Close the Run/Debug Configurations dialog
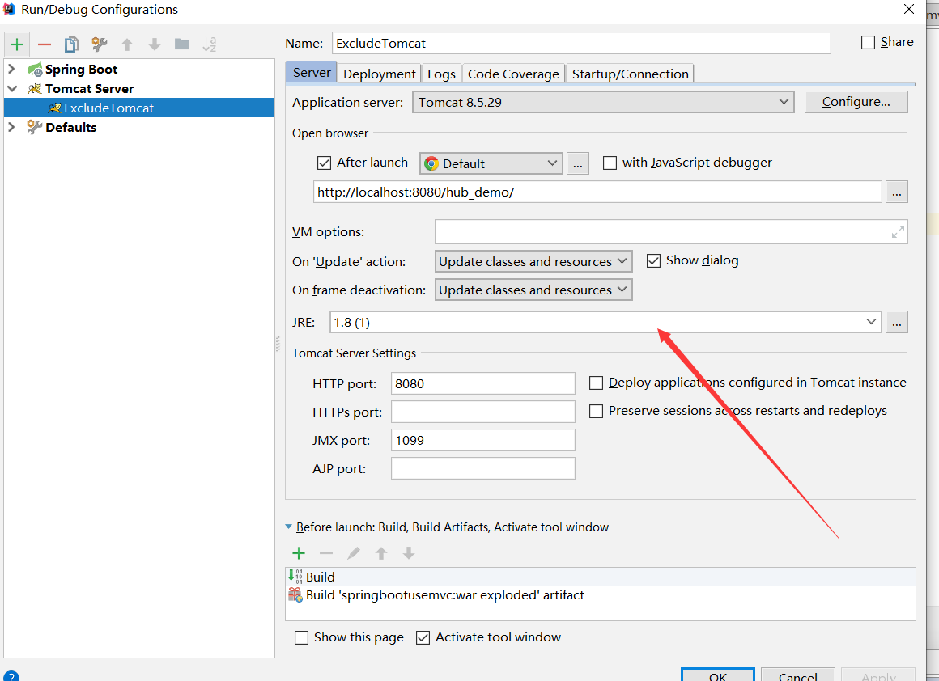 [x=908, y=9]
